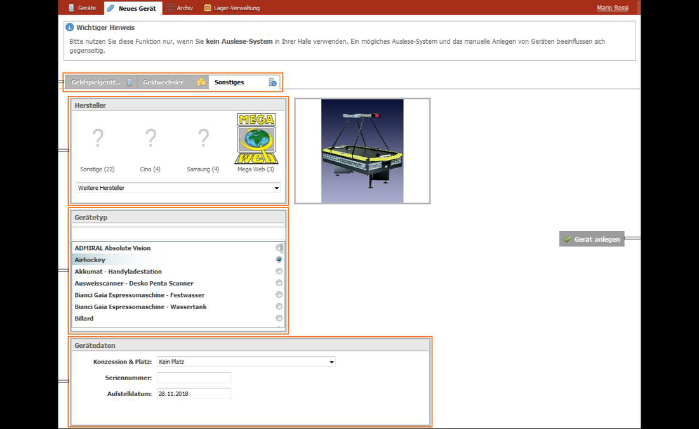Click the Aufstelldatum date field
699x429 pixels.
194,394
